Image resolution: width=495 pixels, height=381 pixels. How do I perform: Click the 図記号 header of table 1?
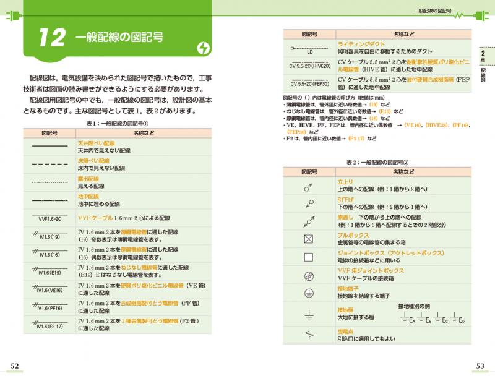click(49, 133)
